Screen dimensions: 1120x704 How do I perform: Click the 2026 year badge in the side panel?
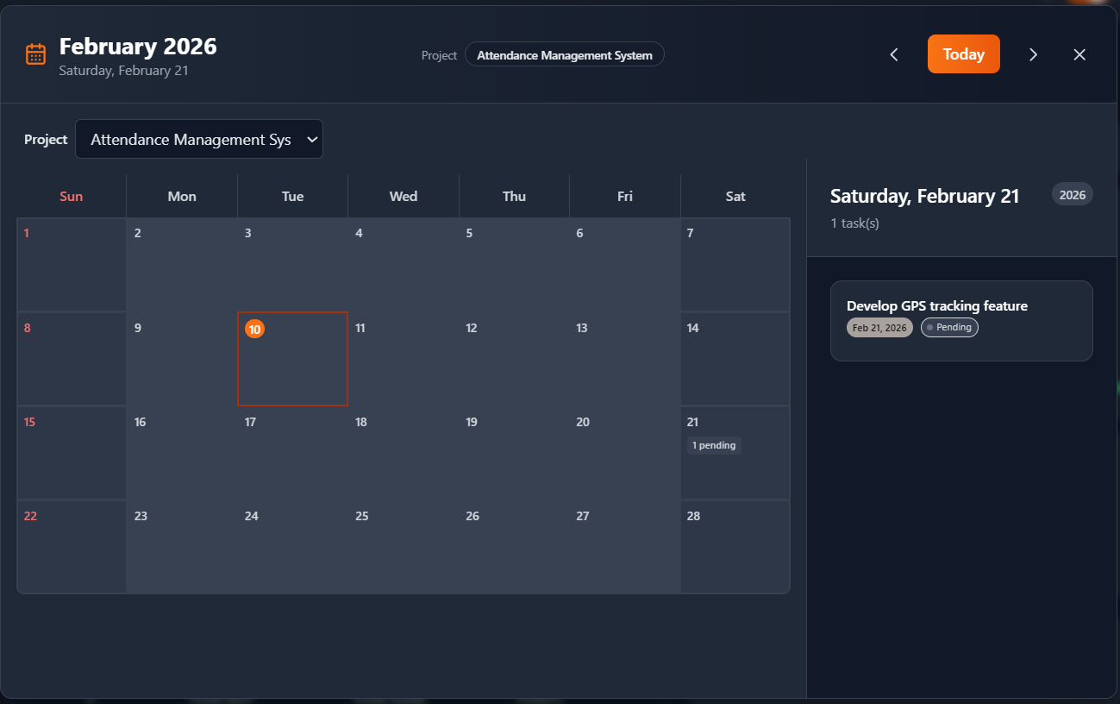click(1073, 194)
